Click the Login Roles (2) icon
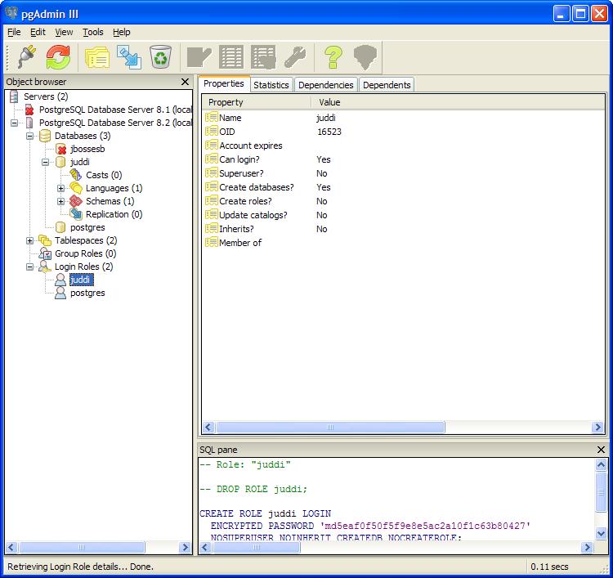The image size is (613, 578). click(x=45, y=267)
